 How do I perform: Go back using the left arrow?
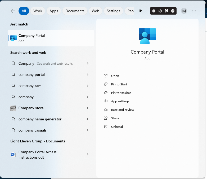13,11
